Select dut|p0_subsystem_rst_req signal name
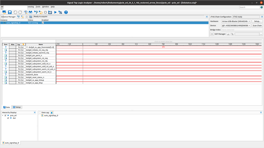 (x=37, y=58)
